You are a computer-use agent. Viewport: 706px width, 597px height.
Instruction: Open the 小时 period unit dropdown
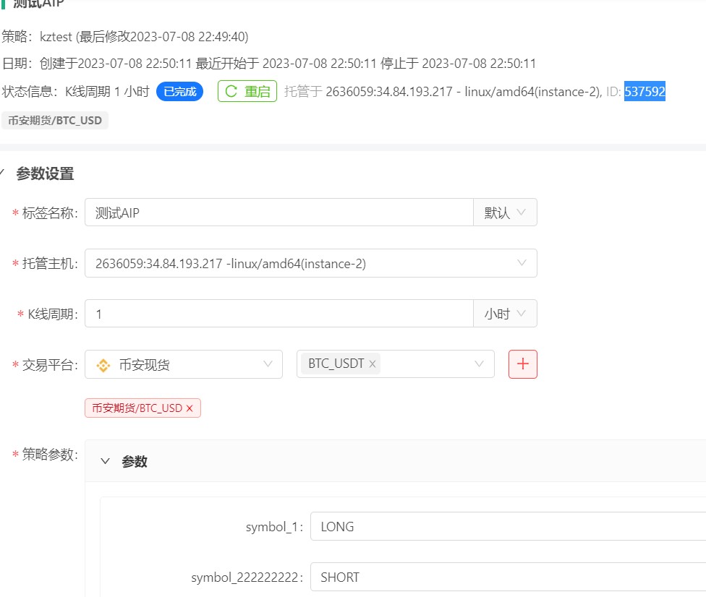pyautogui.click(x=505, y=314)
